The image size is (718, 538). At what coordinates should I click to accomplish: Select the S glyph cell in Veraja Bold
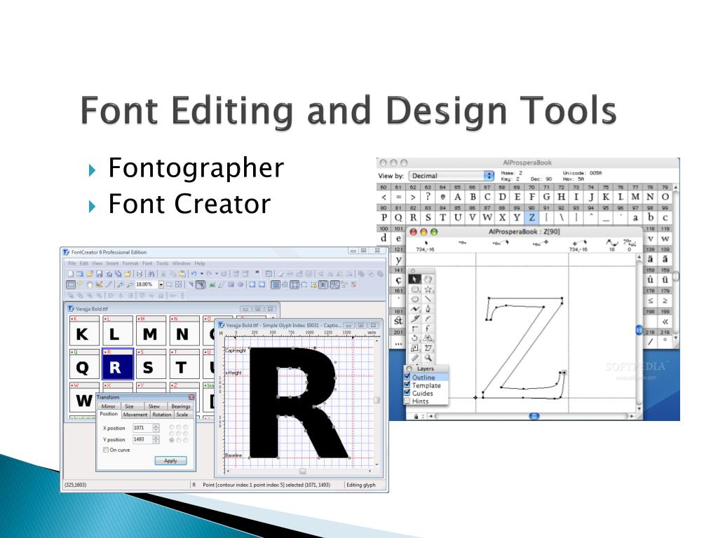pos(151,364)
